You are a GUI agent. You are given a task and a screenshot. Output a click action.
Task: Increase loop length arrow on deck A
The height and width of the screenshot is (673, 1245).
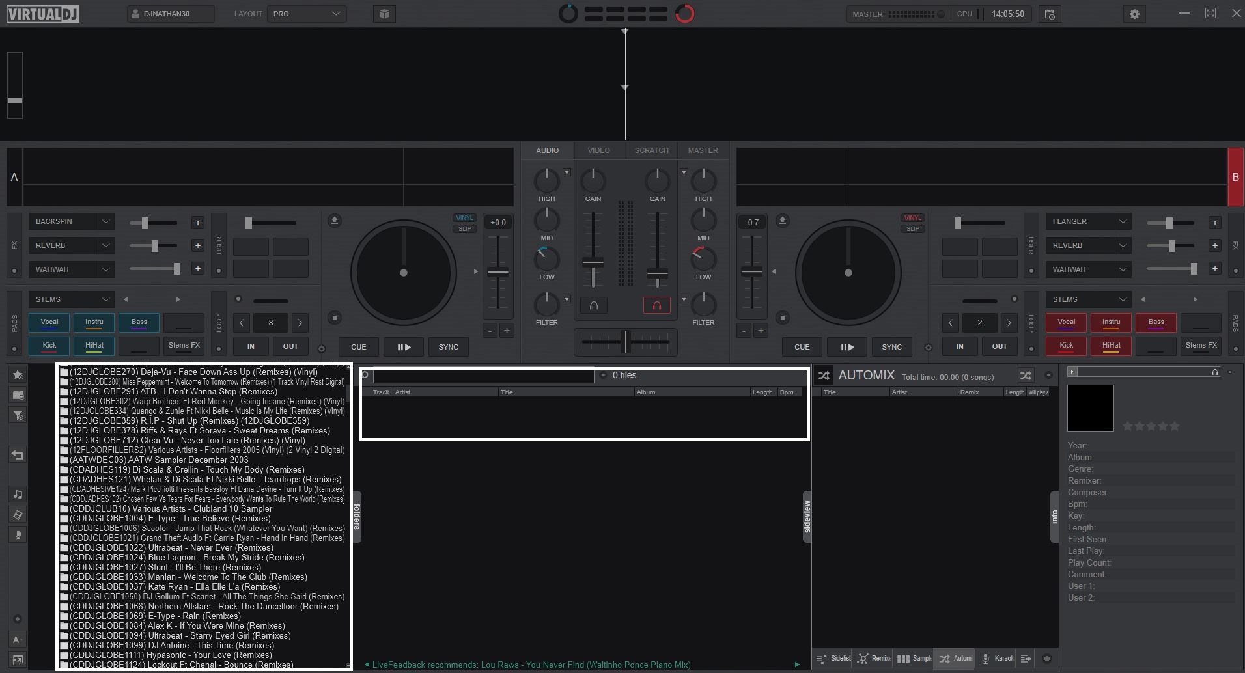click(x=300, y=322)
